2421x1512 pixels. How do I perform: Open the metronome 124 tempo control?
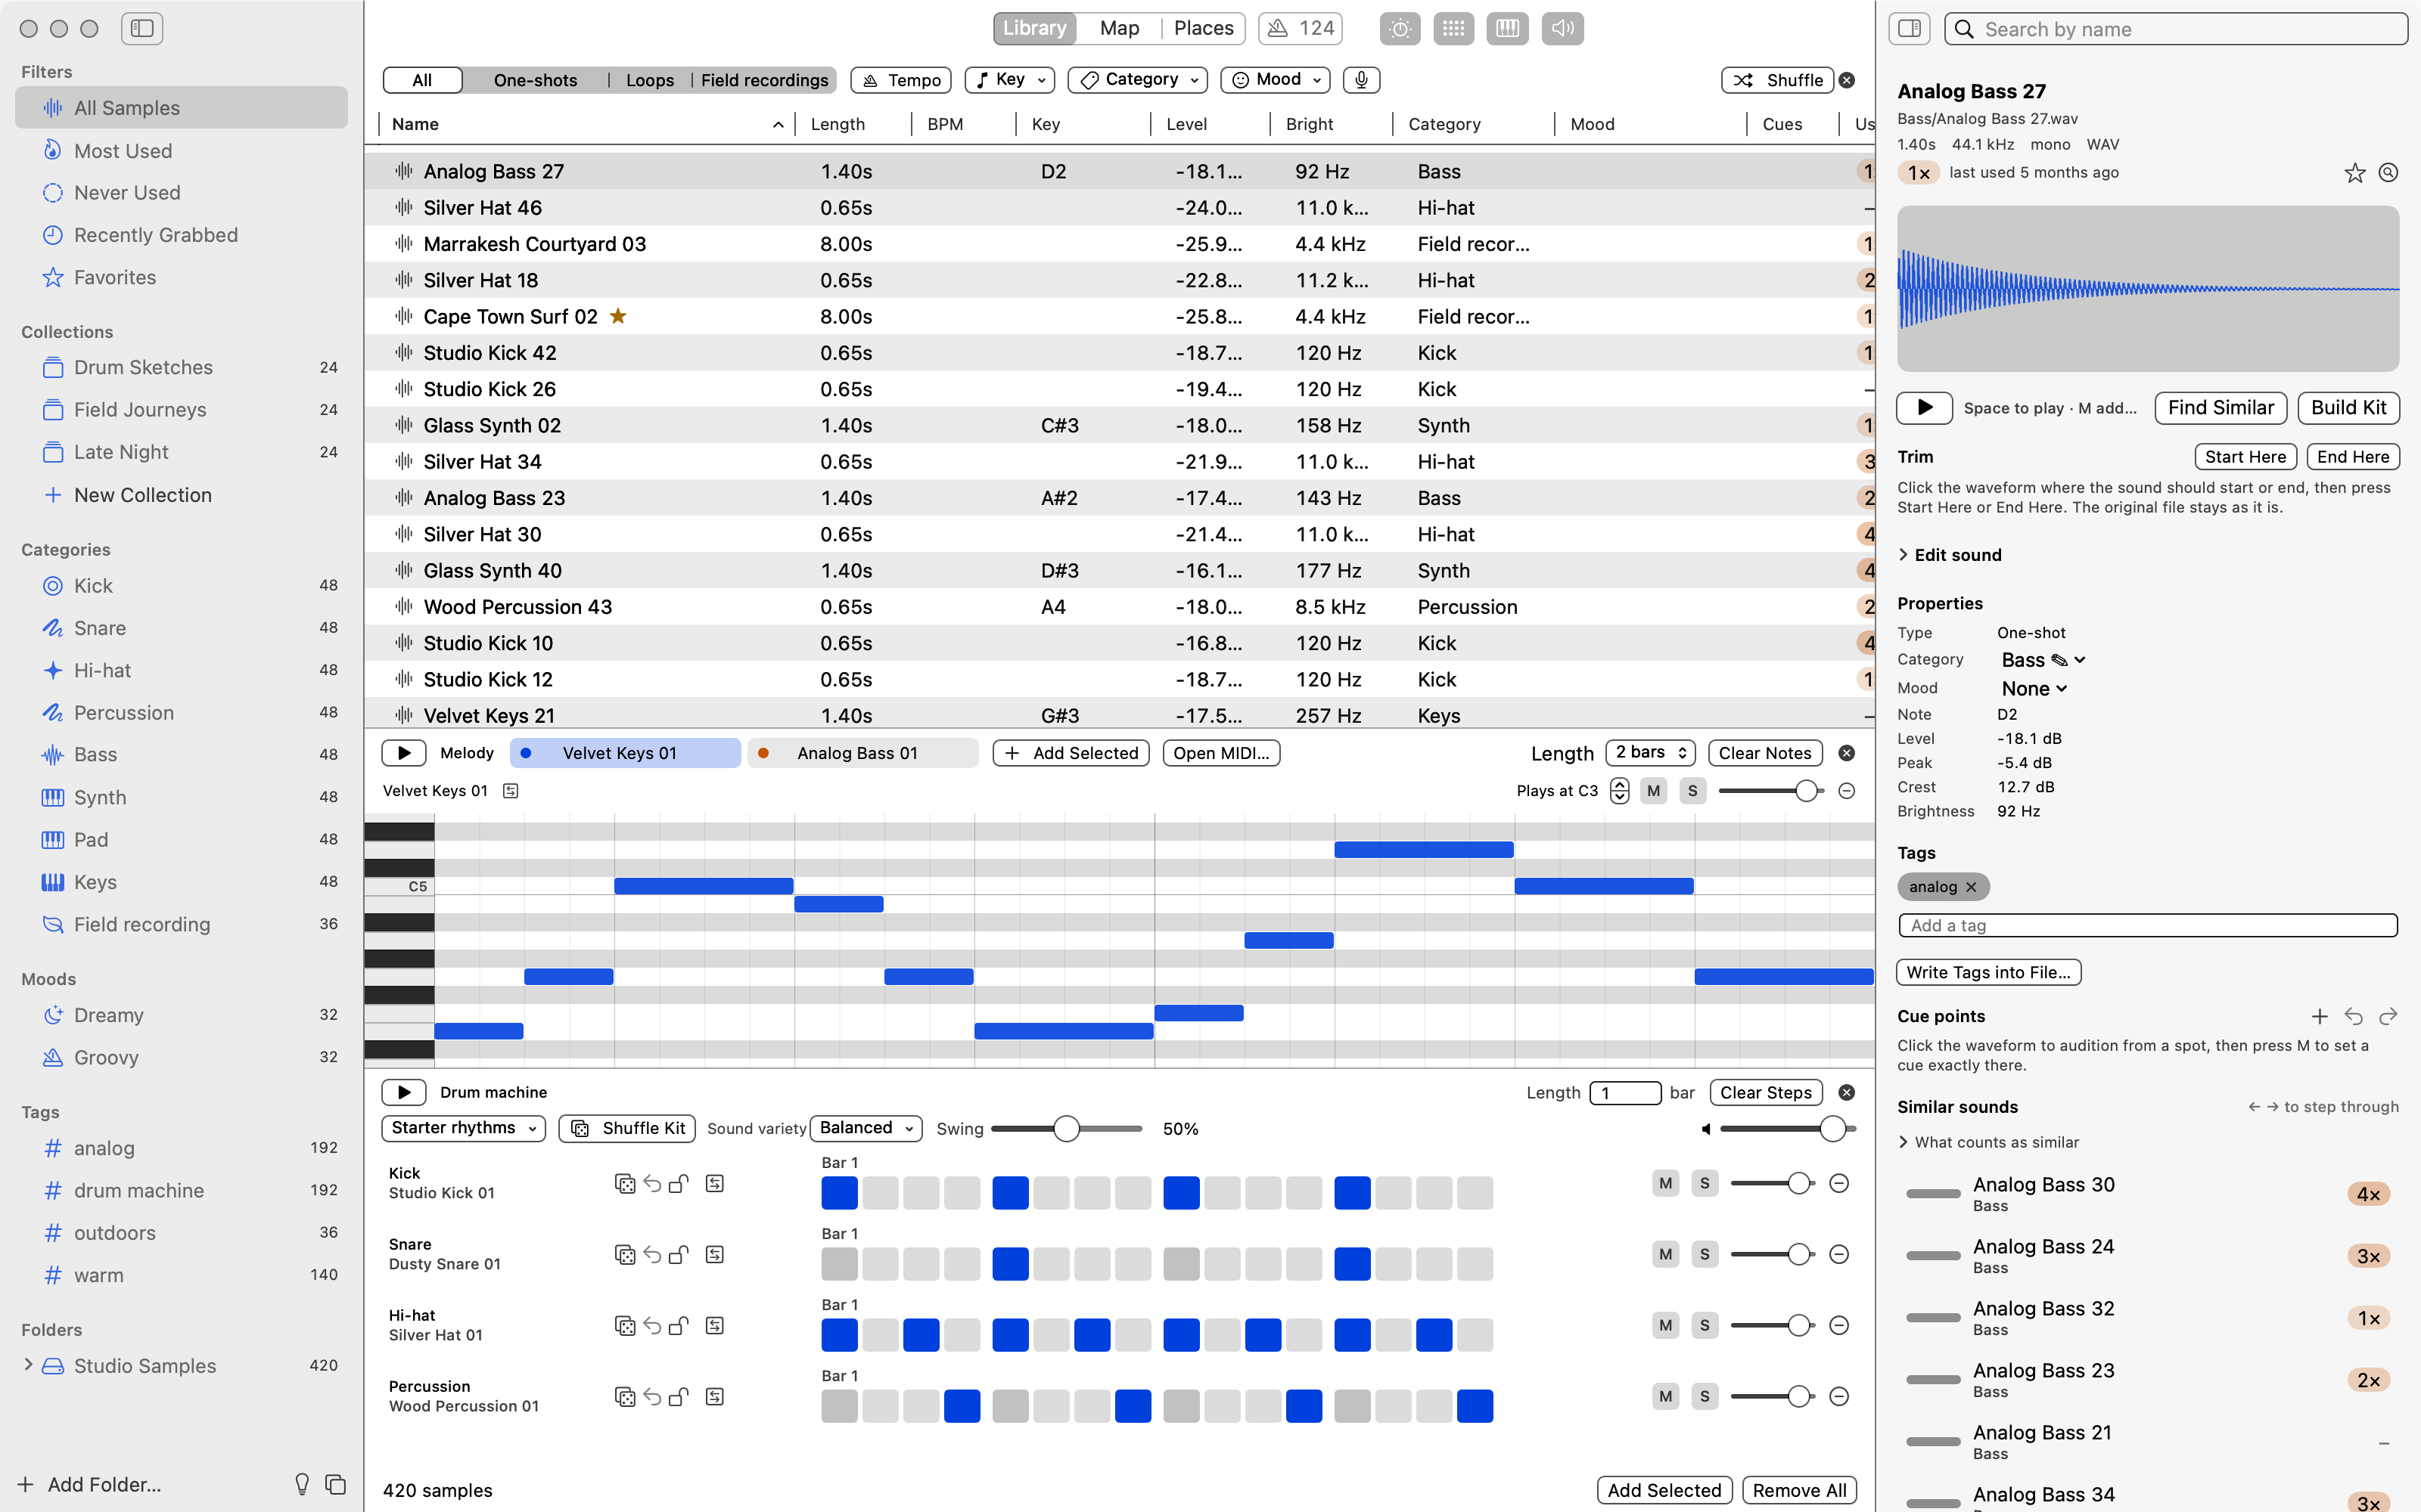pyautogui.click(x=1301, y=28)
